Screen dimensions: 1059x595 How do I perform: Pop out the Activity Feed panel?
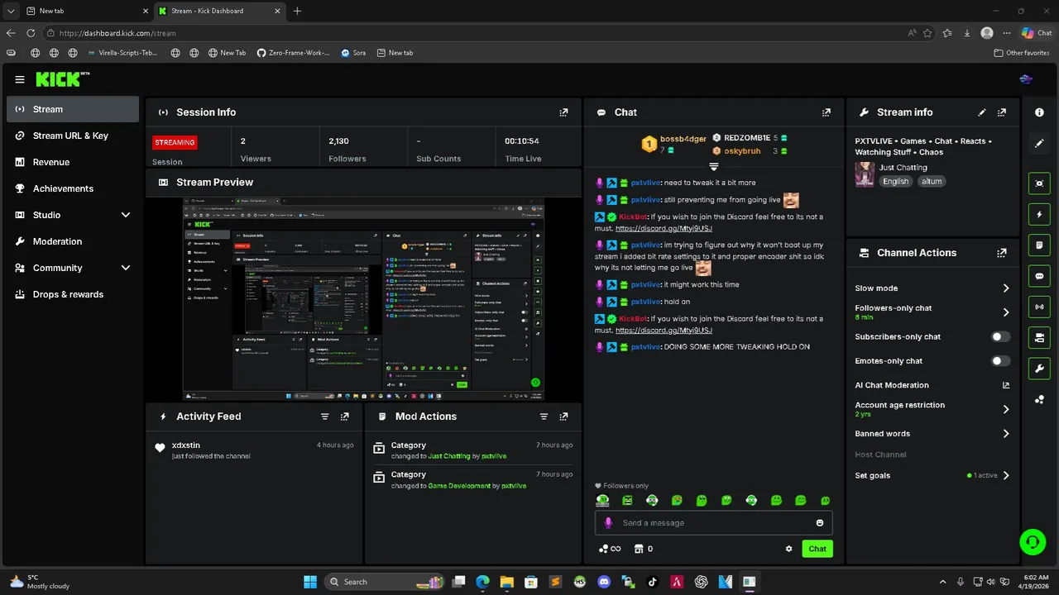(x=345, y=416)
